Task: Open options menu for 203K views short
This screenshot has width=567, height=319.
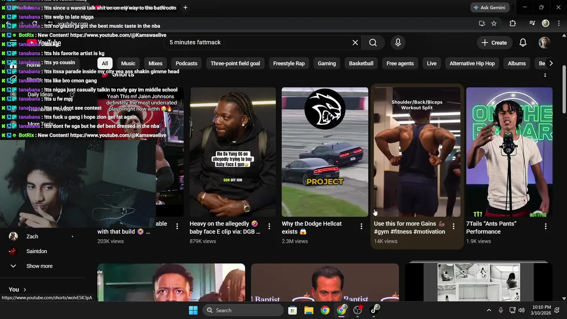Action: tap(177, 226)
